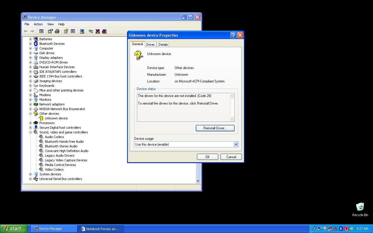Click the Show/Hide Action Pane toolbar icon
Screen dimensions: 373x233
tap(73, 31)
